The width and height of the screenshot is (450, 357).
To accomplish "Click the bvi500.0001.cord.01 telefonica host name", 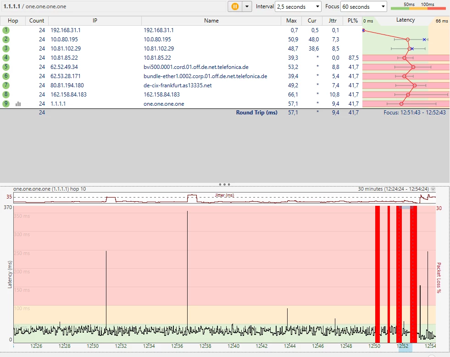I will [196, 67].
